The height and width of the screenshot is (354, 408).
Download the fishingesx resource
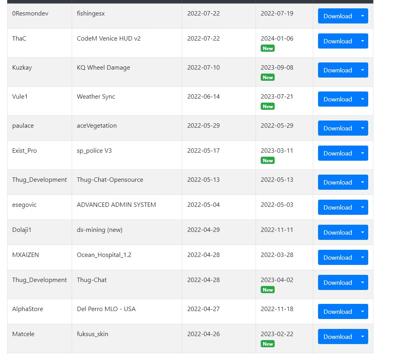[338, 16]
